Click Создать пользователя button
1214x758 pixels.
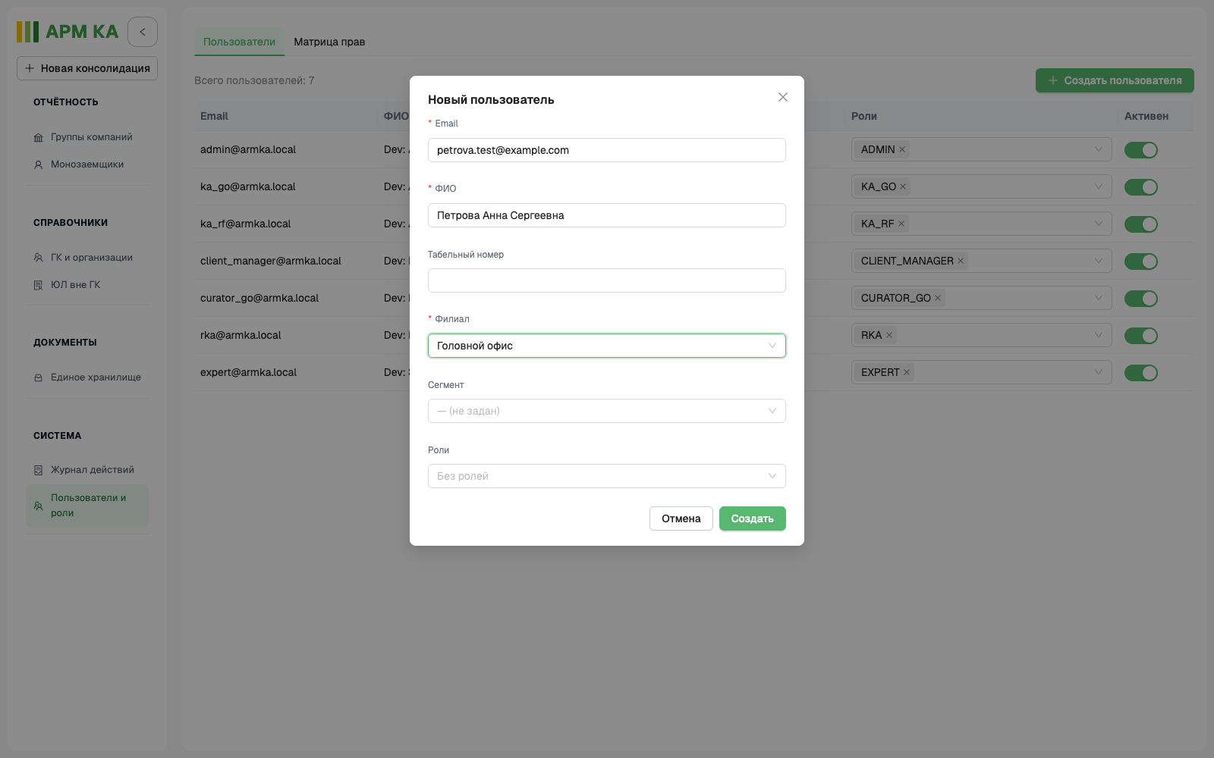click(1115, 80)
